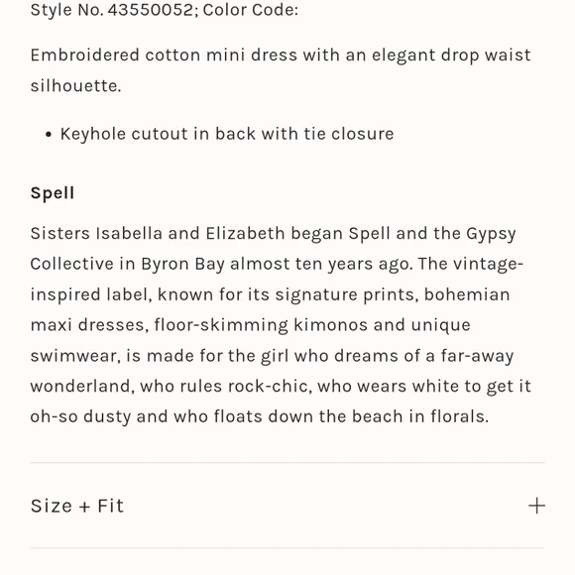Click the Color Code label
Viewport: 575px width, 575px height.
coord(251,10)
